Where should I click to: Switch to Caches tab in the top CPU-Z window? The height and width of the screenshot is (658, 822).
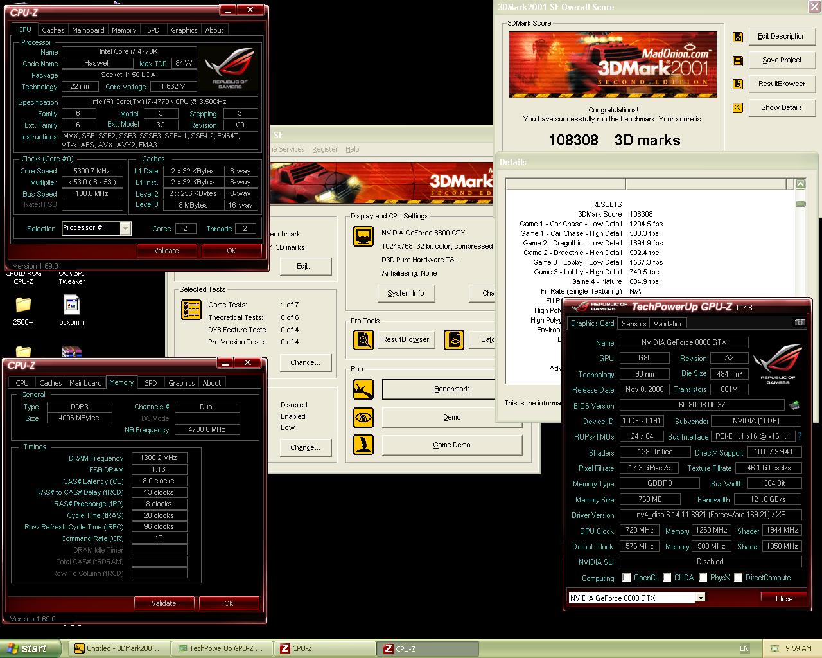coord(53,30)
